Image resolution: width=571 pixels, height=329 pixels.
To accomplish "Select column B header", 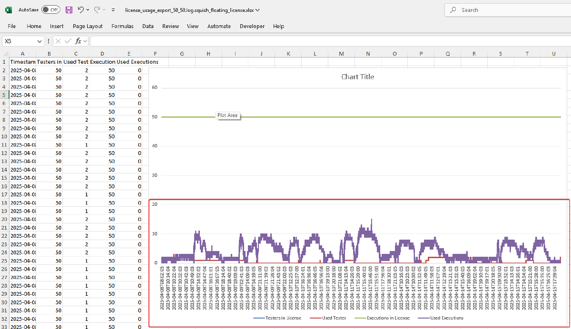I will 49,54.
